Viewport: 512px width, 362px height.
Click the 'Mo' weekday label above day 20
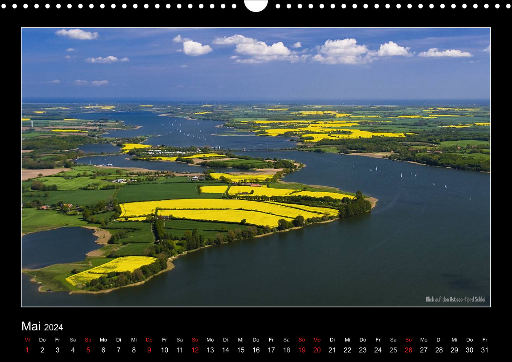click(317, 340)
